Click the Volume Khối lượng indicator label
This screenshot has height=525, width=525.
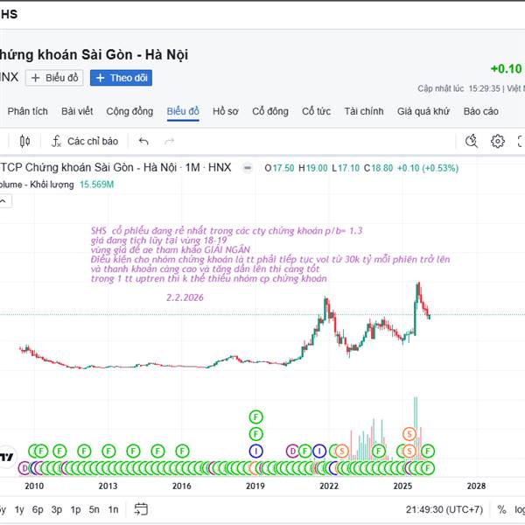(x=36, y=185)
